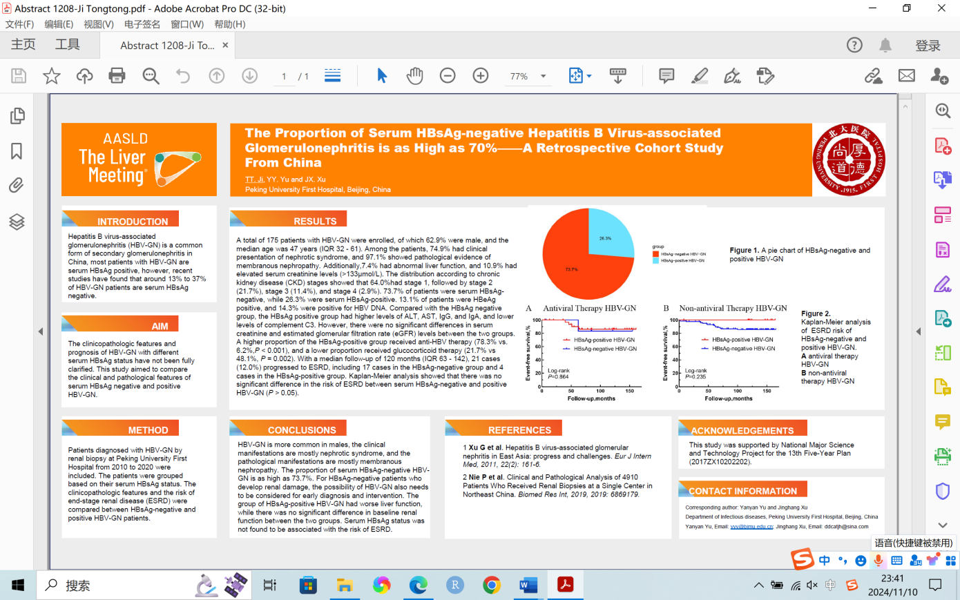Collapse the left navigation pane arrow

pyautogui.click(x=41, y=331)
